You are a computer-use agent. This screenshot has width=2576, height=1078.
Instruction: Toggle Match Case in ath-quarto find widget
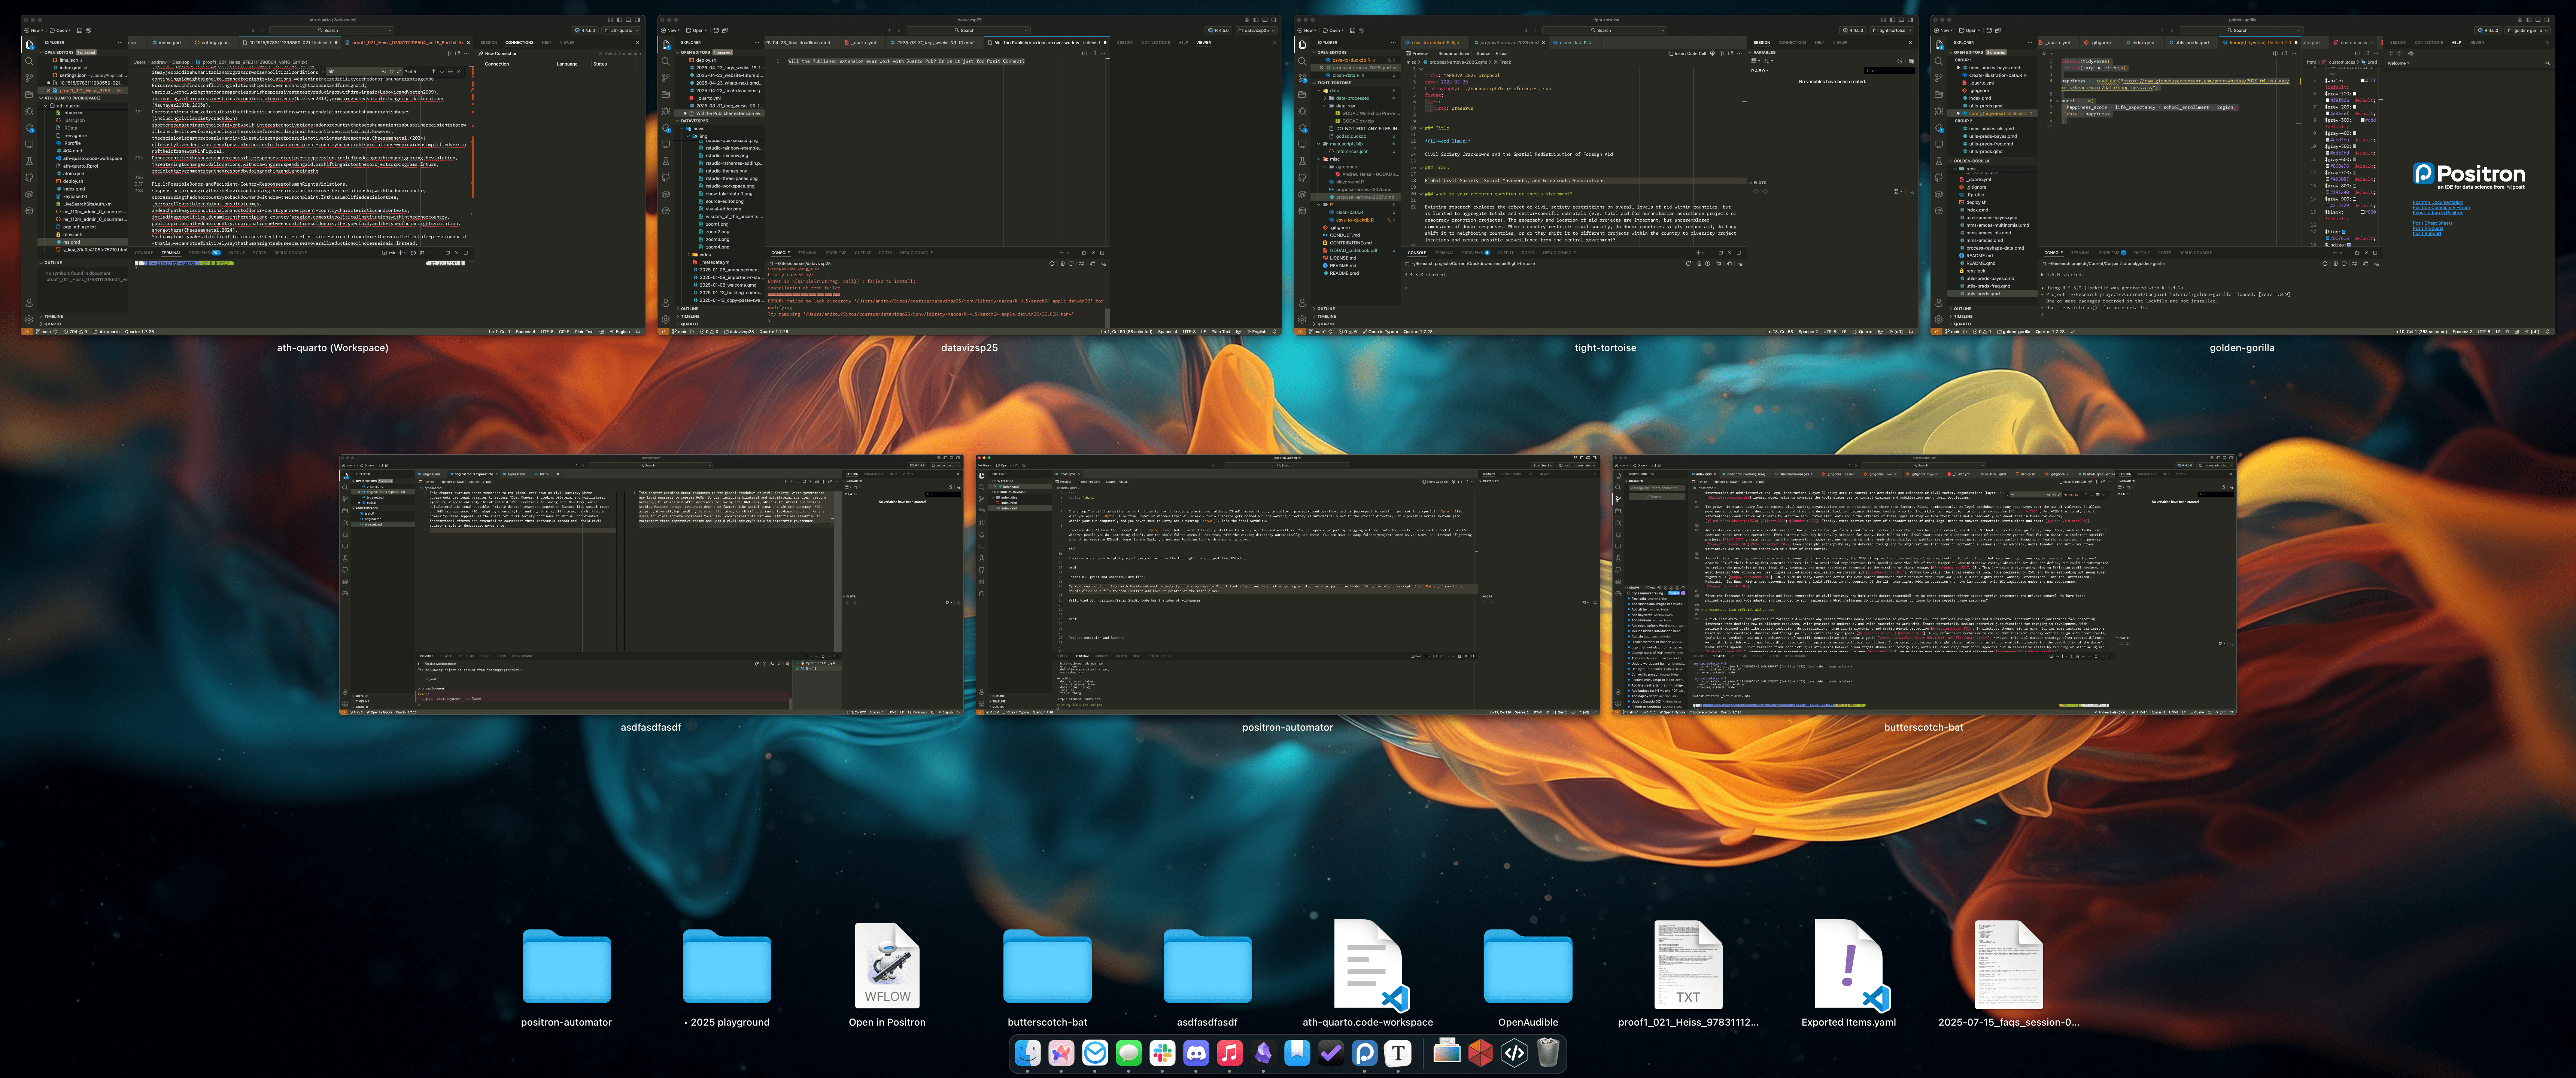click(x=384, y=71)
